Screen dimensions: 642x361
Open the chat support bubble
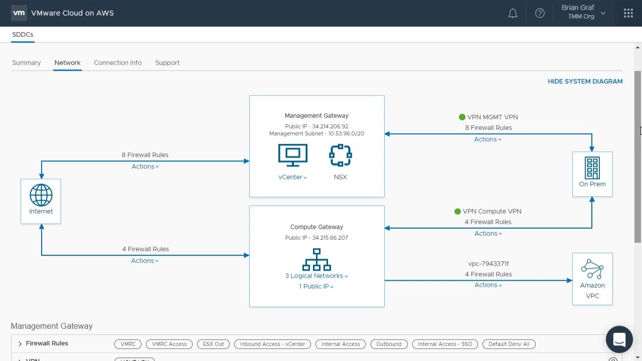click(619, 339)
